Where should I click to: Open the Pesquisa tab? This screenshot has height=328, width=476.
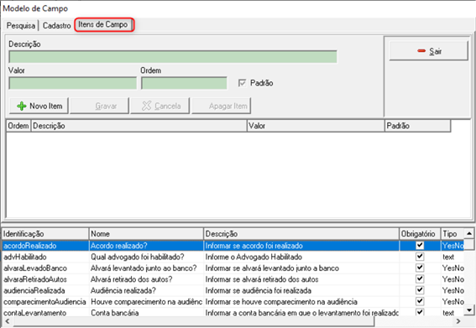(x=21, y=25)
